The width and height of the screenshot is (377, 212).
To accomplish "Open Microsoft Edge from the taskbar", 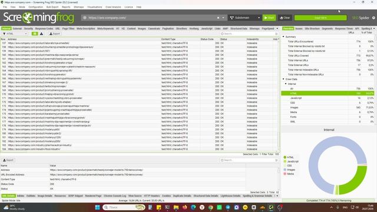I will click(x=193, y=207).
